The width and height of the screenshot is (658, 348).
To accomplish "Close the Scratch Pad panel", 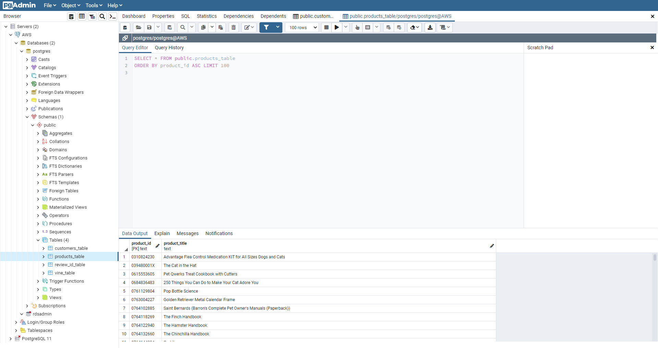I will (x=652, y=48).
